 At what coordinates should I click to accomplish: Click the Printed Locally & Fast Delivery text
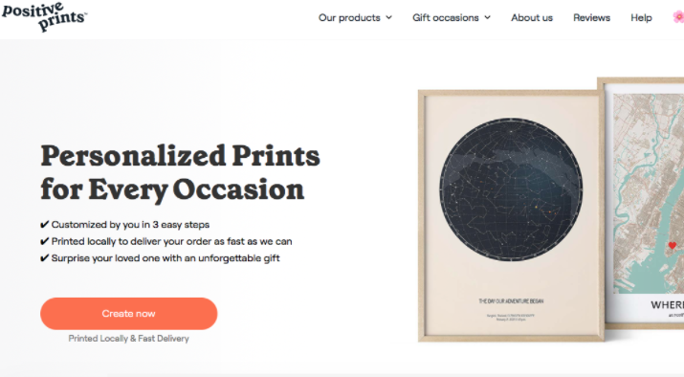click(x=129, y=339)
